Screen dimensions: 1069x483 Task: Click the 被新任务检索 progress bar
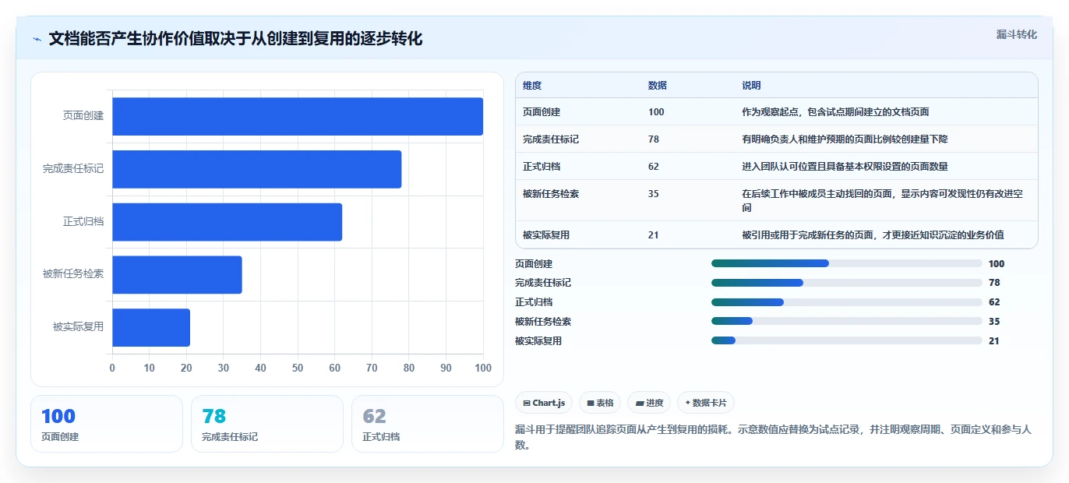coord(846,321)
